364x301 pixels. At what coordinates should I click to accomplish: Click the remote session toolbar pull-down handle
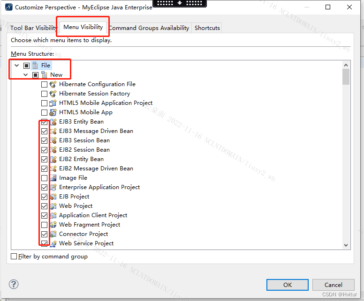[180, 3]
